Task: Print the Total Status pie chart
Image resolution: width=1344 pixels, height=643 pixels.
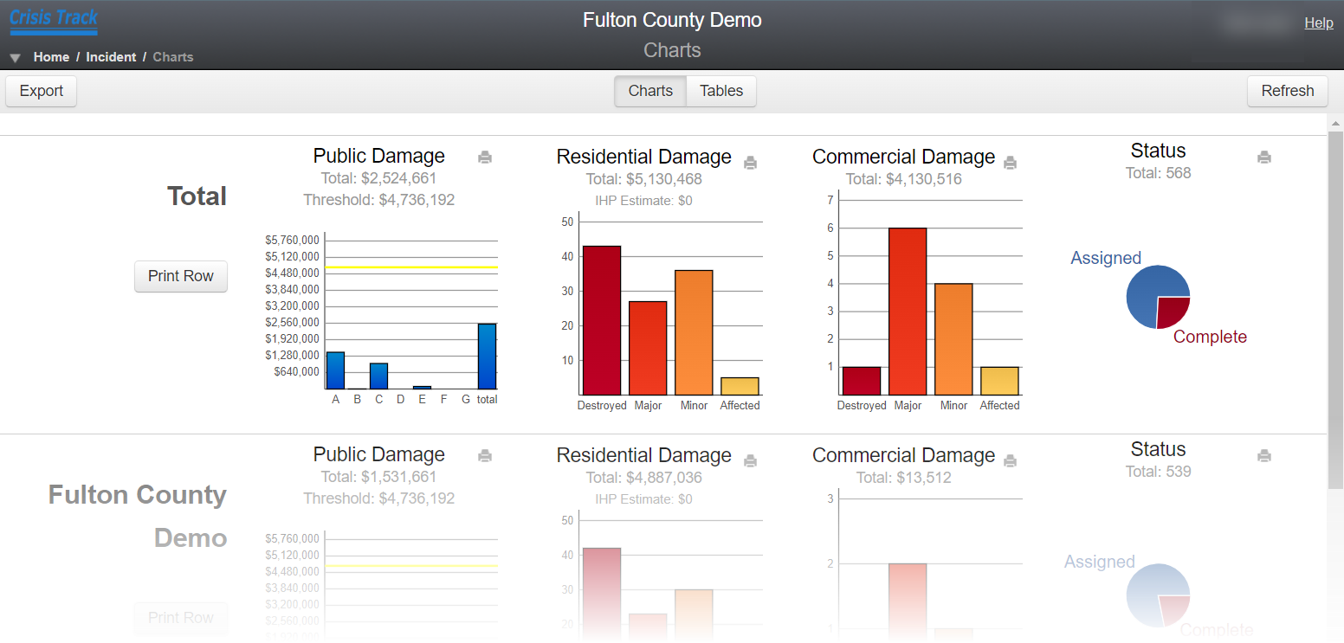Action: tap(1263, 158)
